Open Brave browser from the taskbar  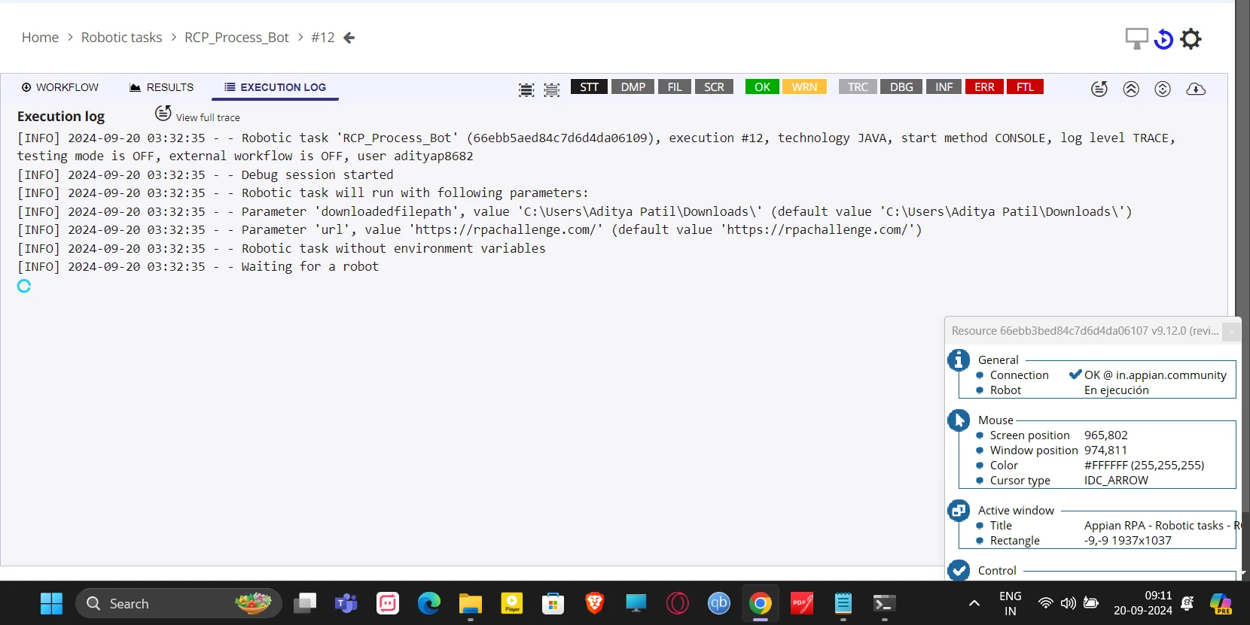pyautogui.click(x=595, y=603)
